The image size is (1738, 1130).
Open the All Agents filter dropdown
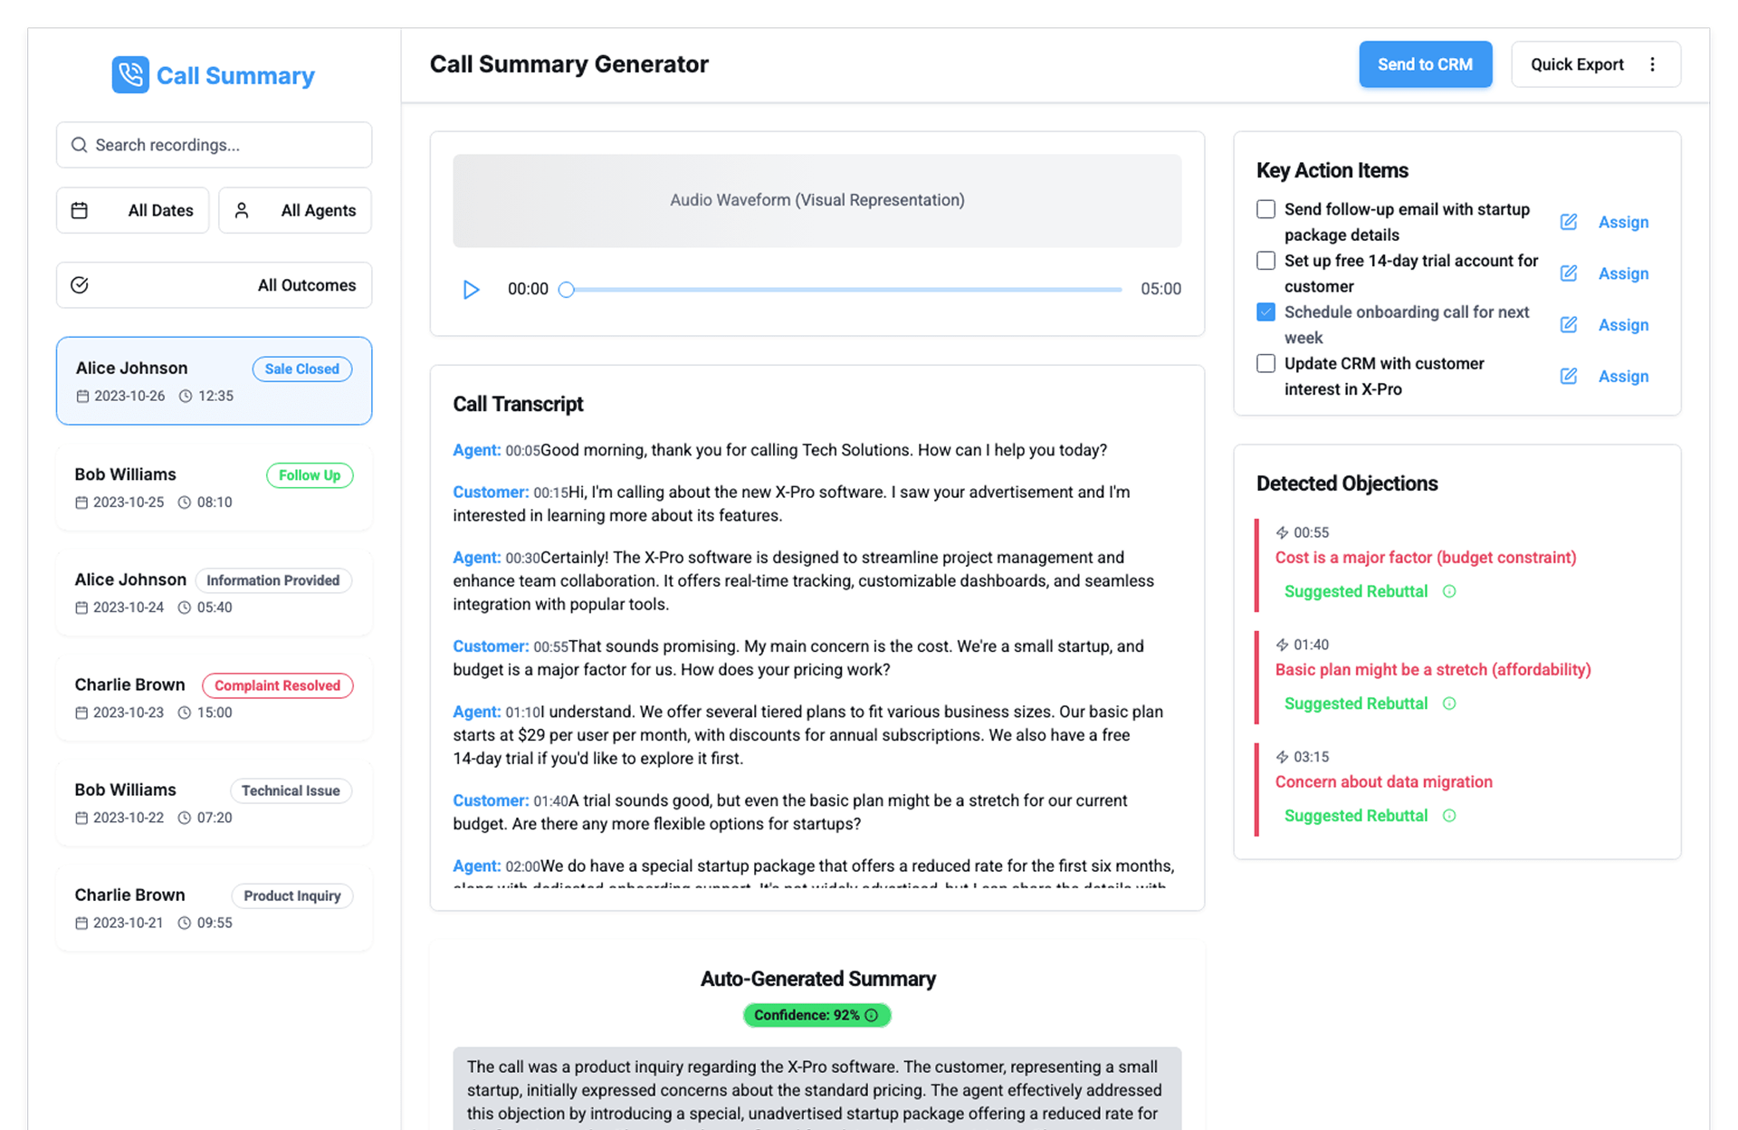tap(295, 210)
